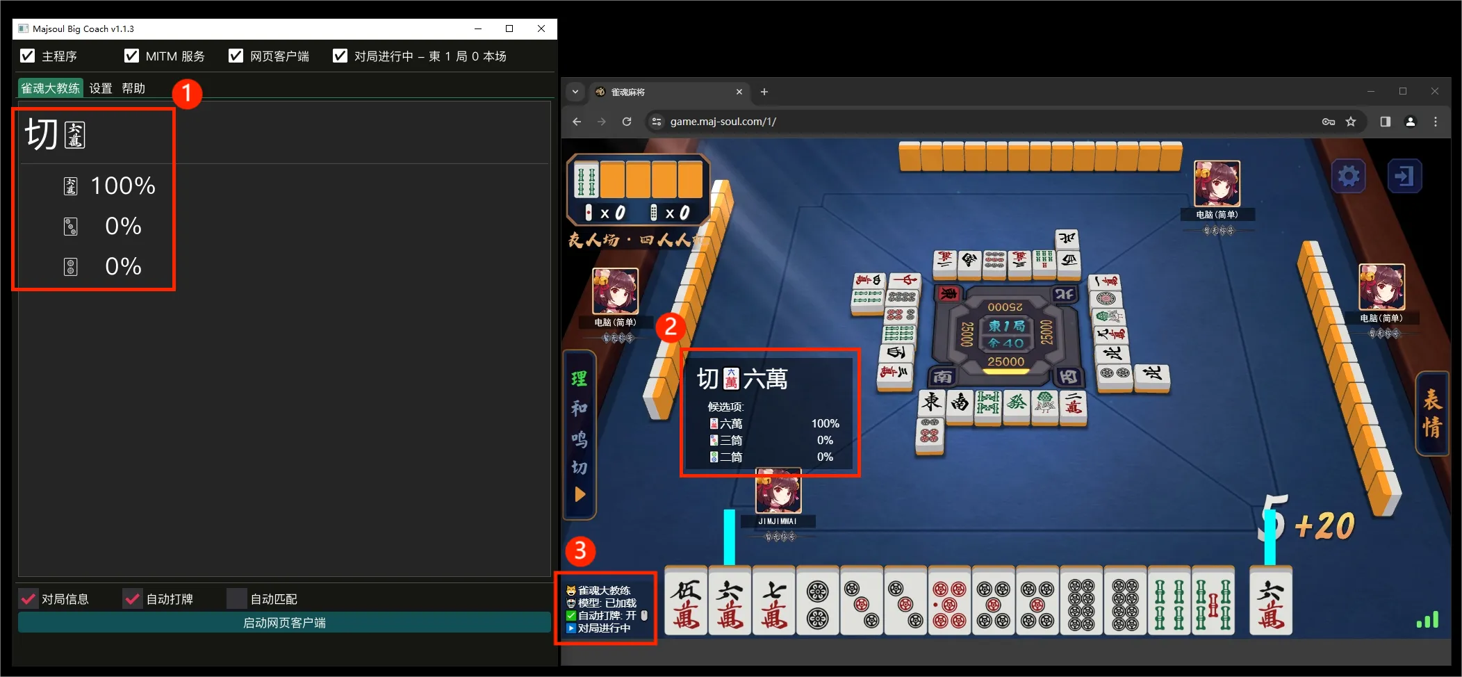Toggle the 和 auto-win side button
This screenshot has height=677, width=1462.
click(x=580, y=409)
